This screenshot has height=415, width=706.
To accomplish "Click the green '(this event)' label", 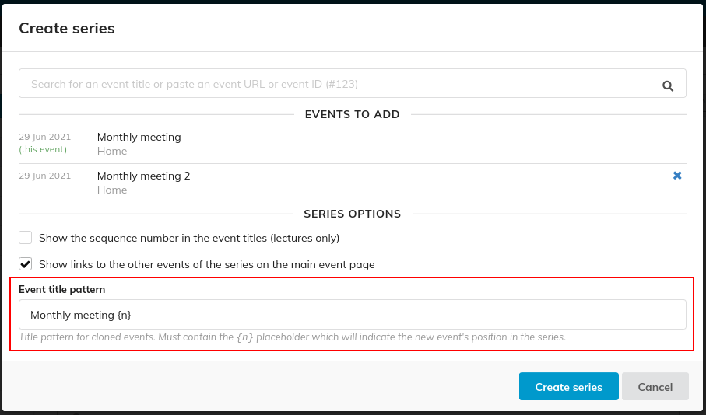I will coord(43,149).
